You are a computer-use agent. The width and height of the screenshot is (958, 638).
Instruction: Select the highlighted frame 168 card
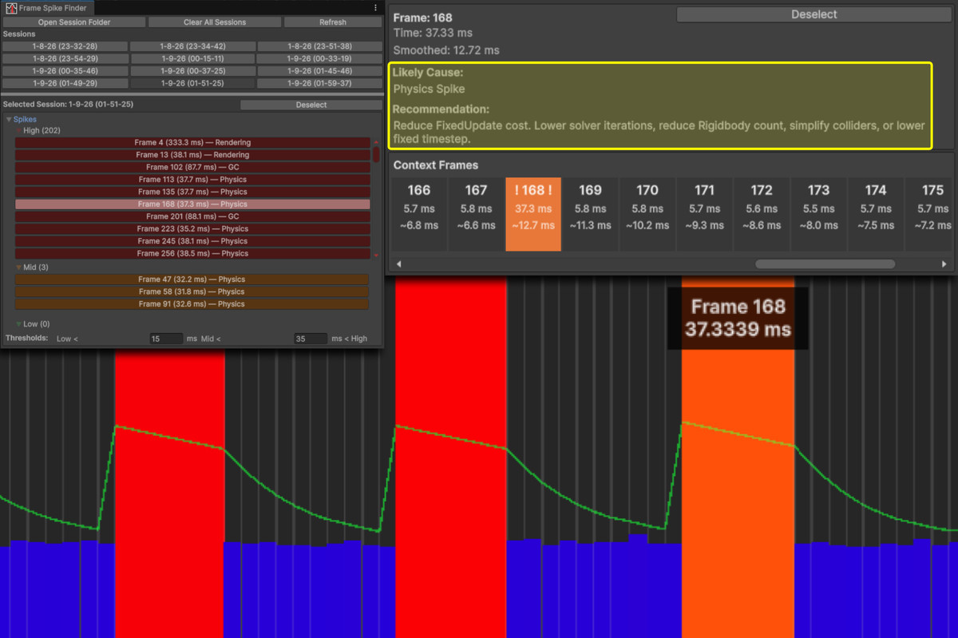pyautogui.click(x=533, y=206)
